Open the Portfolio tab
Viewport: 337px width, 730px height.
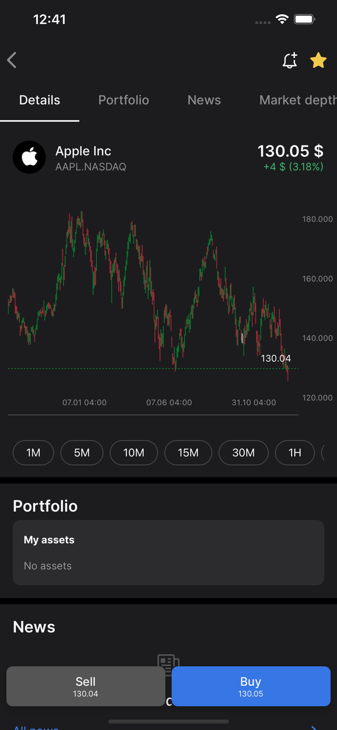[x=124, y=100]
